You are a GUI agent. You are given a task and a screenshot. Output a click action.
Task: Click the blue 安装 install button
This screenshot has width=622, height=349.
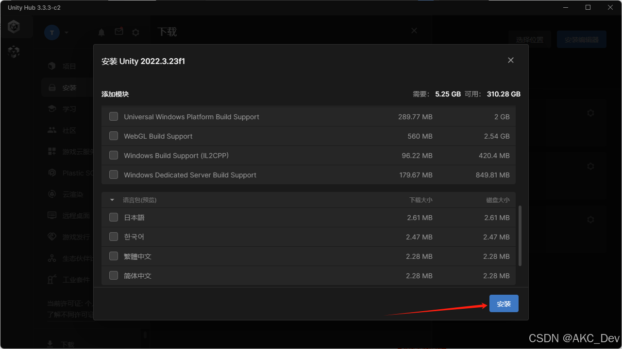[x=504, y=303]
